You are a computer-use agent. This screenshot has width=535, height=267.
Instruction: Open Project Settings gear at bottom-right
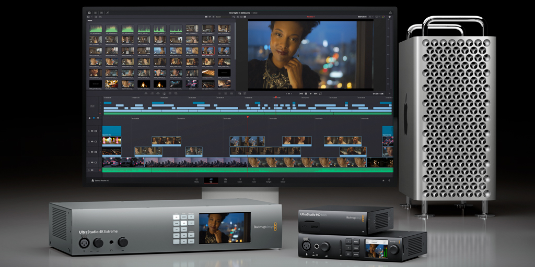(x=388, y=180)
